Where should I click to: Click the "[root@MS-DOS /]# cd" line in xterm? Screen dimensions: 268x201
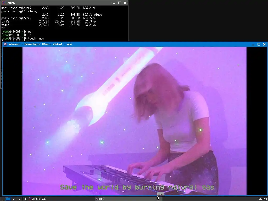16,32
